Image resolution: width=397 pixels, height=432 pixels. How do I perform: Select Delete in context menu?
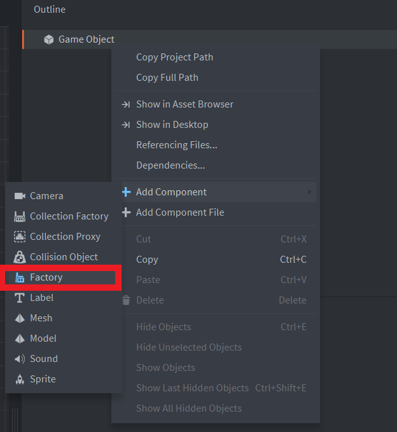216,300
